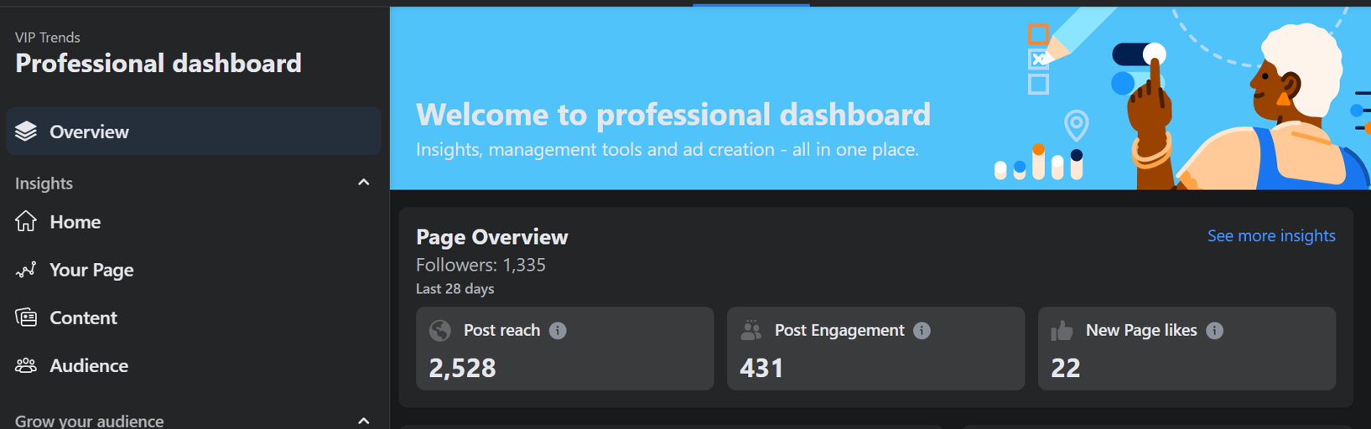Click the Post Engagement card label
Viewport: 1371px width, 429px height.
click(839, 331)
